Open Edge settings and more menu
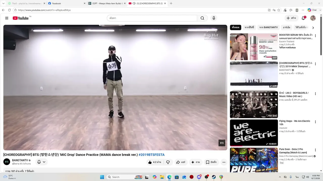 tap(303, 10)
